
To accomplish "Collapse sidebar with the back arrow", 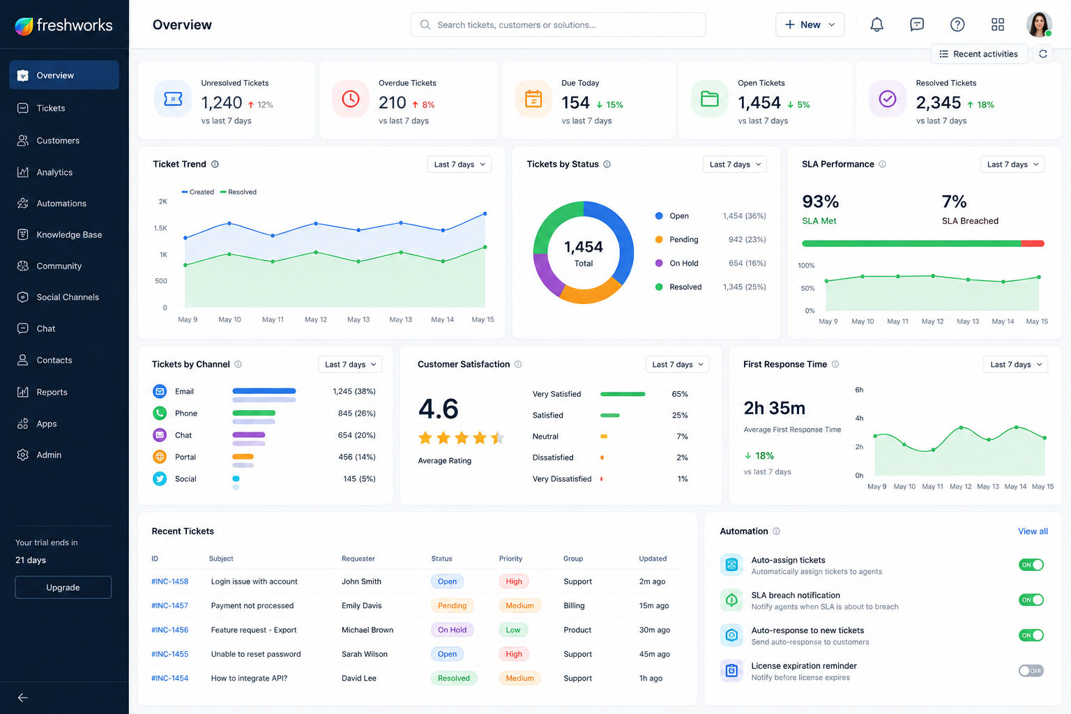I will click(22, 697).
